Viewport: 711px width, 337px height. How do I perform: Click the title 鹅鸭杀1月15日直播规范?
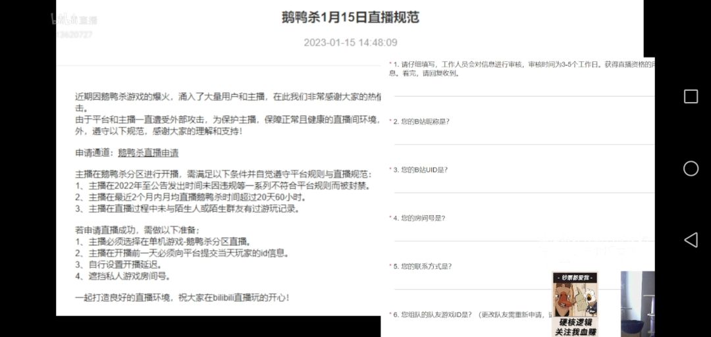click(x=350, y=18)
